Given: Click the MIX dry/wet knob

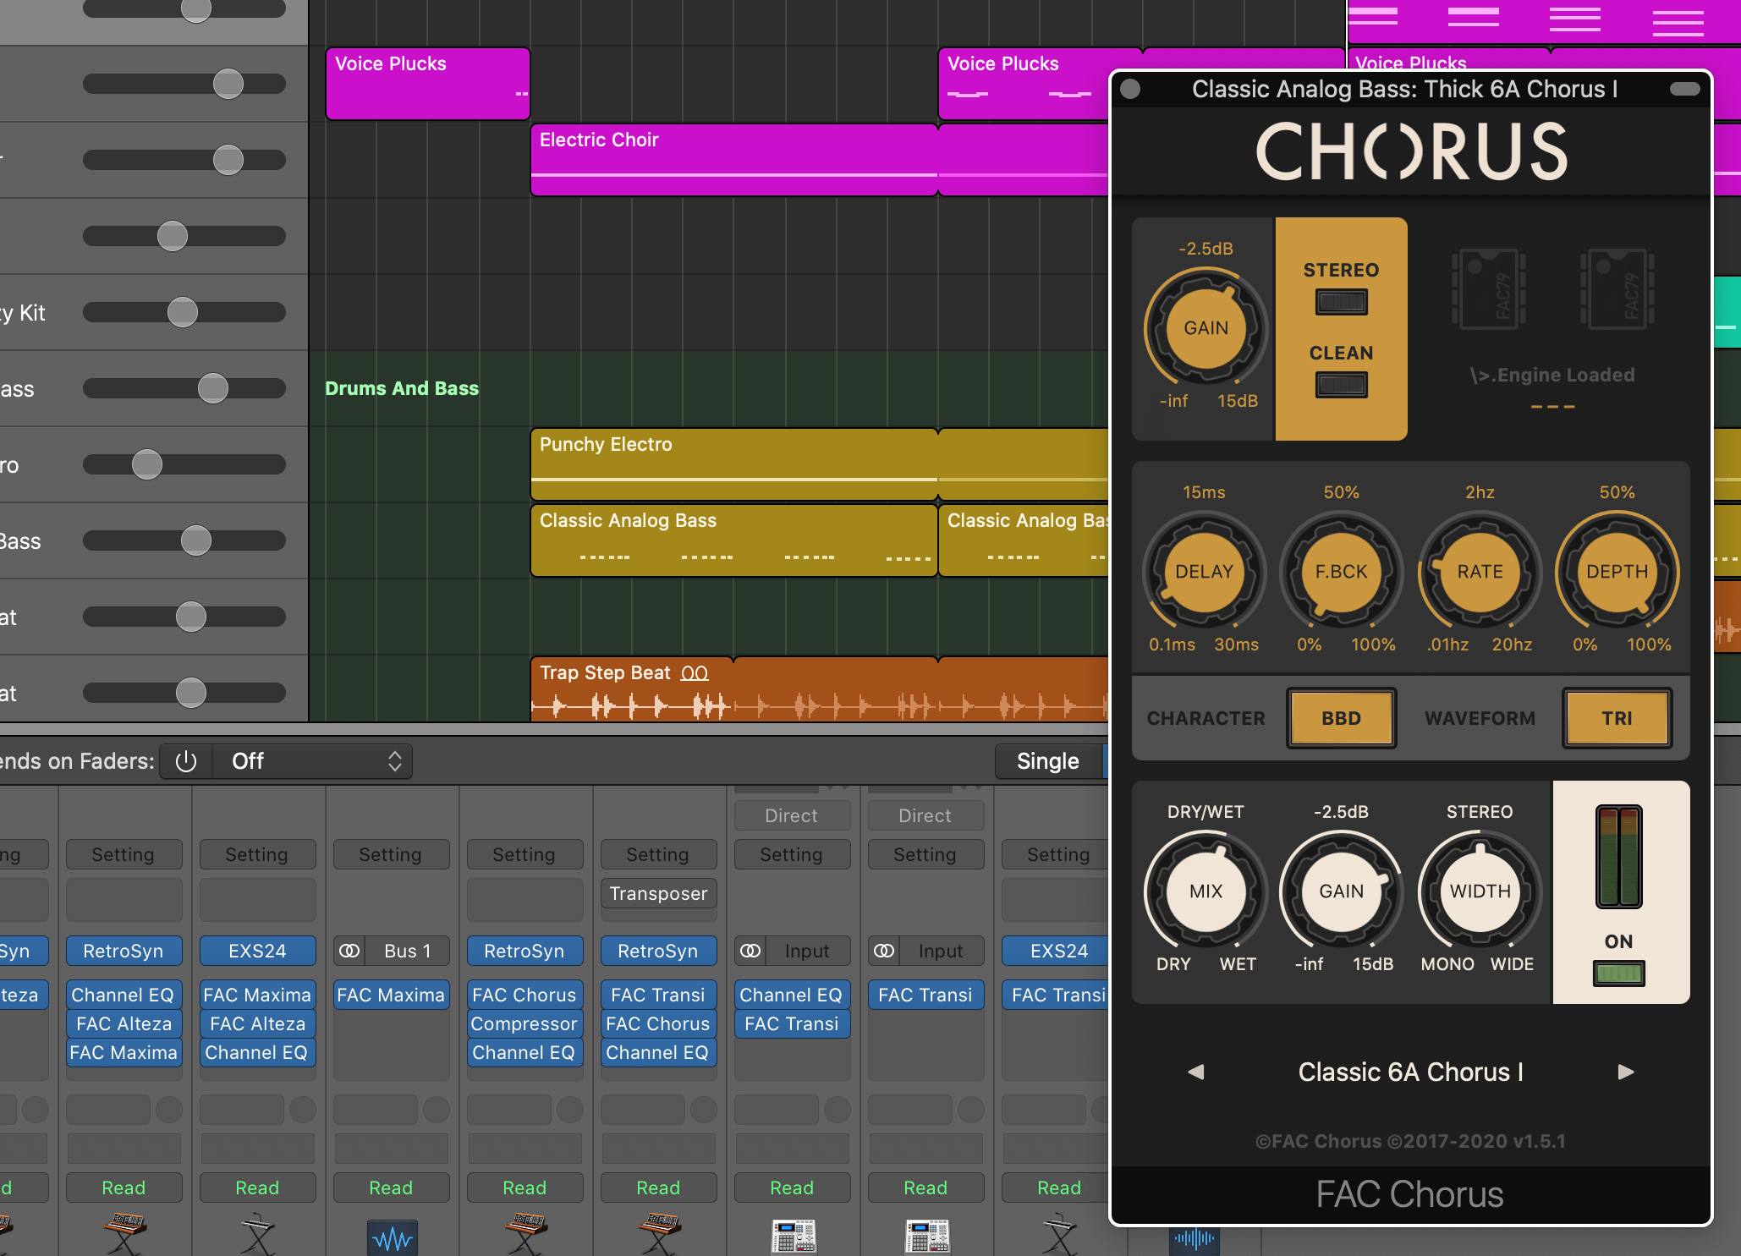Looking at the screenshot, I should click(x=1206, y=891).
